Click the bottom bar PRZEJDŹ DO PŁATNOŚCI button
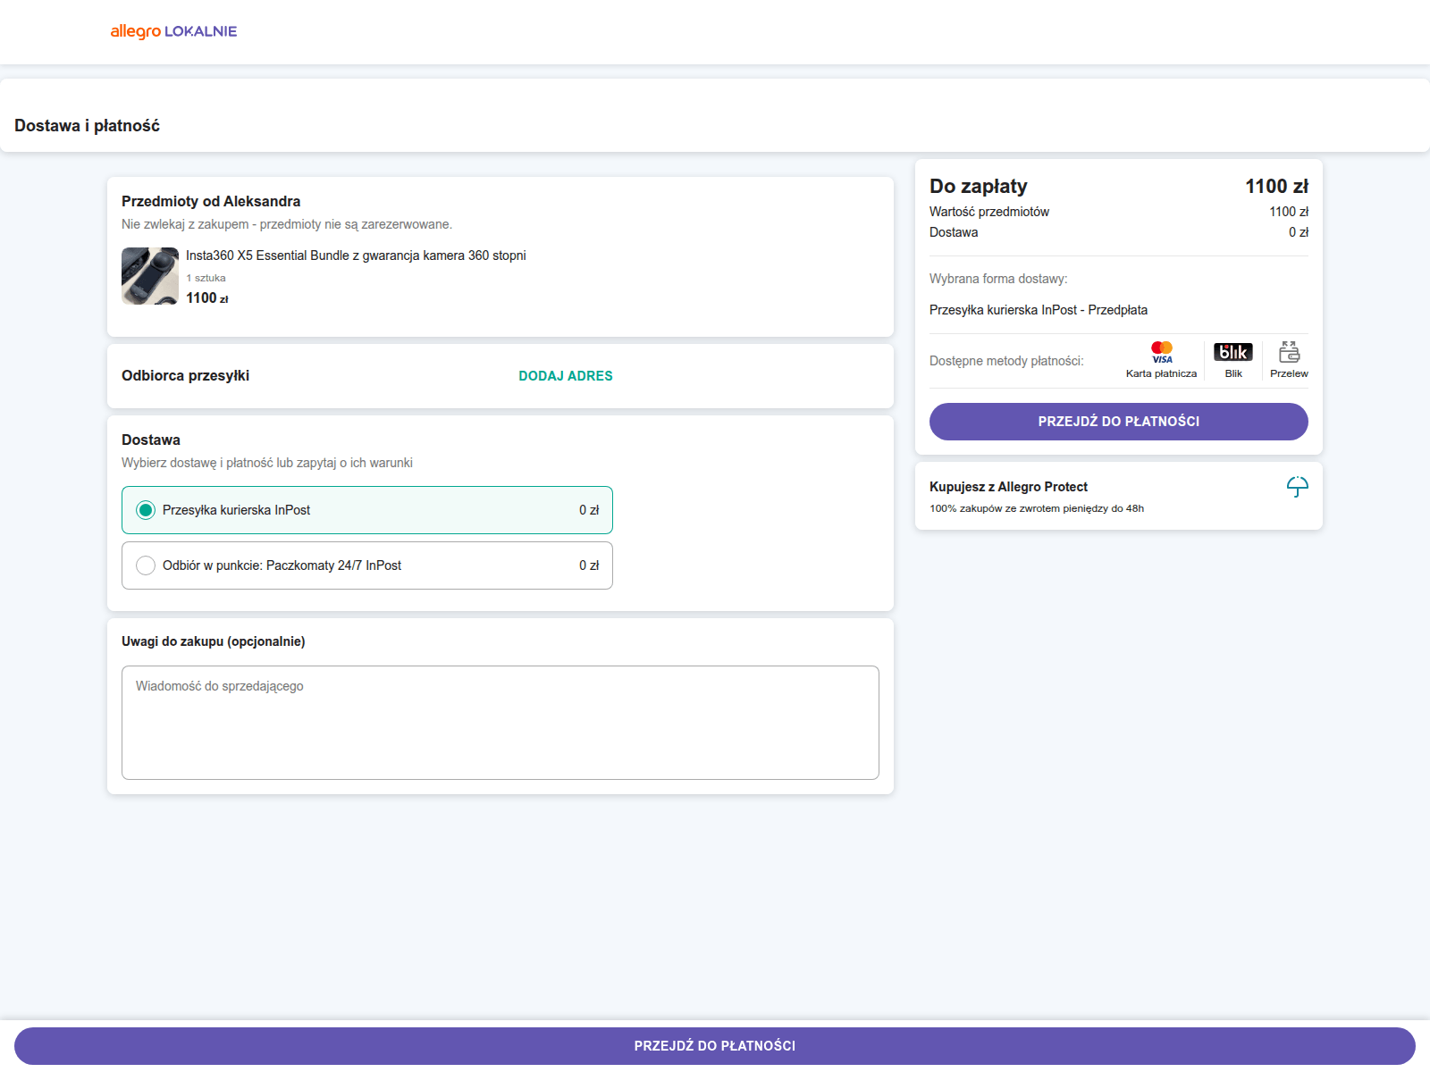Image resolution: width=1430 pixels, height=1072 pixels. [x=715, y=1046]
